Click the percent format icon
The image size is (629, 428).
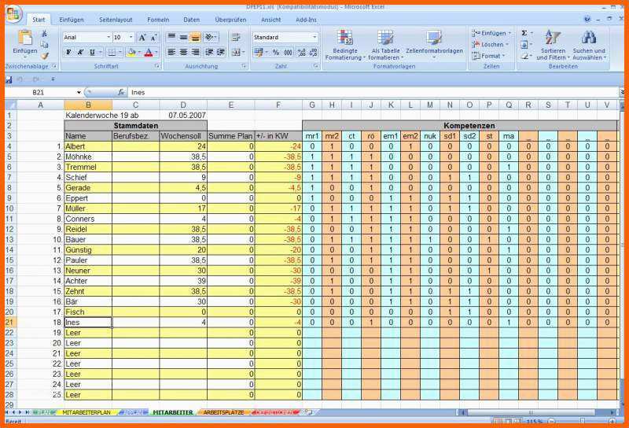coord(275,52)
